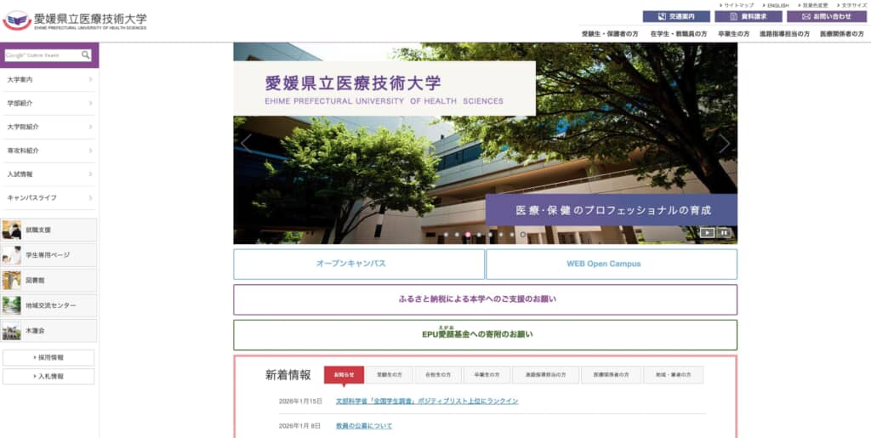Click the 資料請求 document request button
Image resolution: width=871 pixels, height=438 pixels.
pyautogui.click(x=748, y=16)
